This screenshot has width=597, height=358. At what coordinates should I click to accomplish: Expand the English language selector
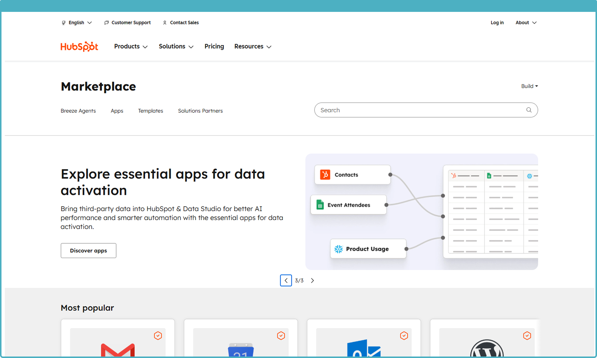pyautogui.click(x=77, y=23)
